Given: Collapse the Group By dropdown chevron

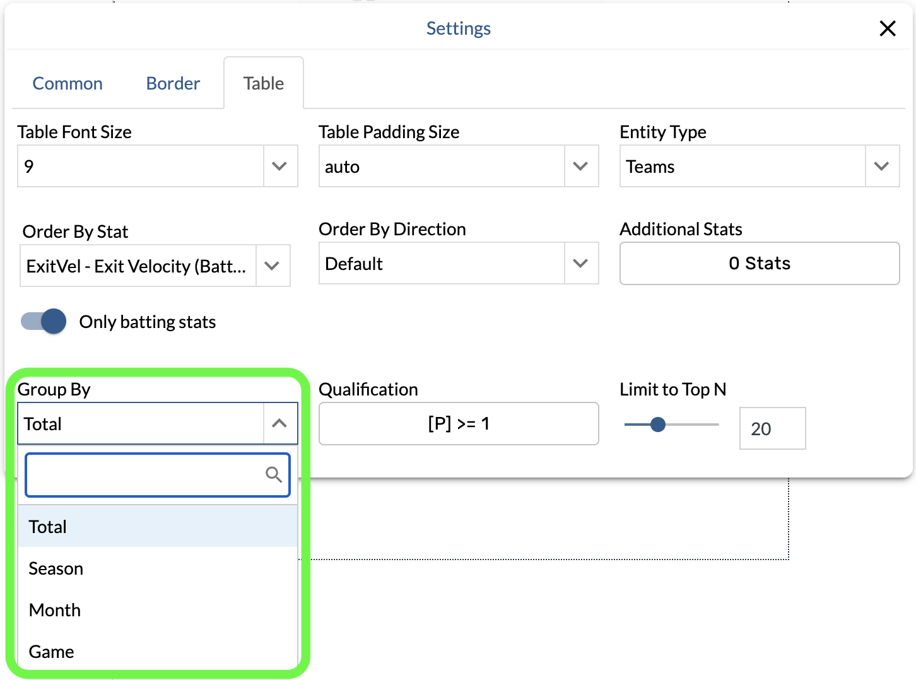Looking at the screenshot, I should tap(279, 424).
